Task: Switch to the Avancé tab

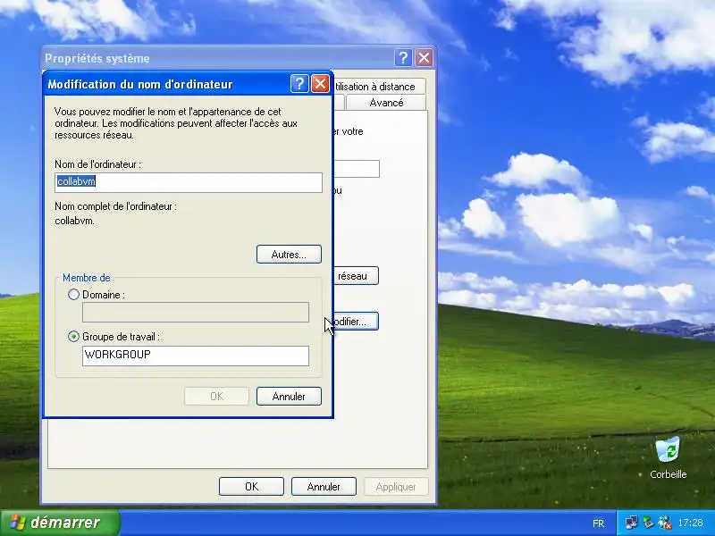Action: [386, 103]
